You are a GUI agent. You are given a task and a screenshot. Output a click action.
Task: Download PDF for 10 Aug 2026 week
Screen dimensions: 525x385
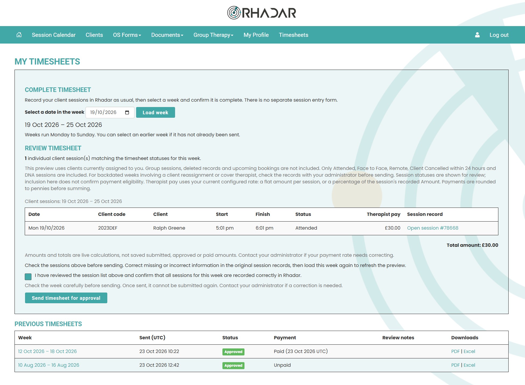(455, 365)
